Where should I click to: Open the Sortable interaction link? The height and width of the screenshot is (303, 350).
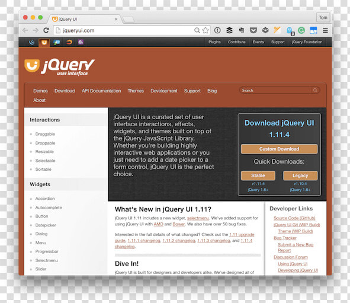pos(43,169)
